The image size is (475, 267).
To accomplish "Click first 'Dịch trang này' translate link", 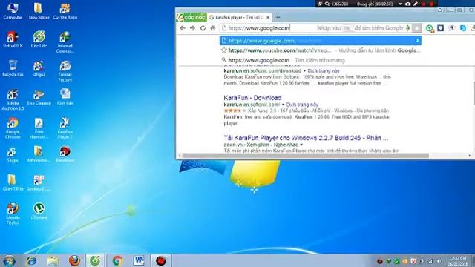I will pos(324,71).
